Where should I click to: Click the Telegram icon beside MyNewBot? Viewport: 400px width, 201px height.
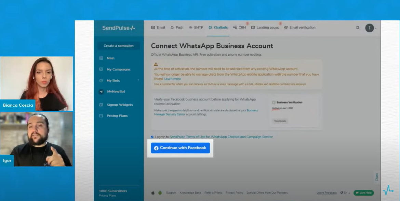coord(101,92)
